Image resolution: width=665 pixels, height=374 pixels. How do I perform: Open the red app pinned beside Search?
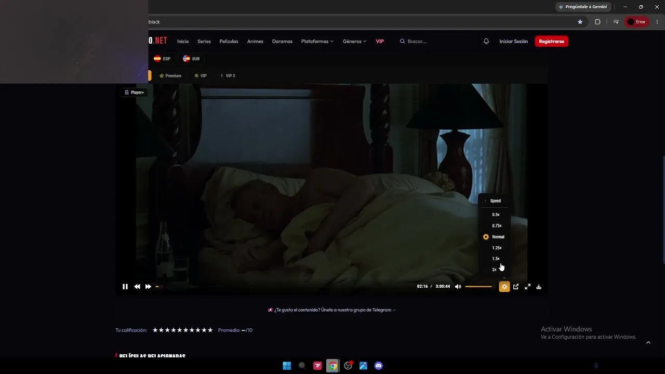[x=317, y=366]
